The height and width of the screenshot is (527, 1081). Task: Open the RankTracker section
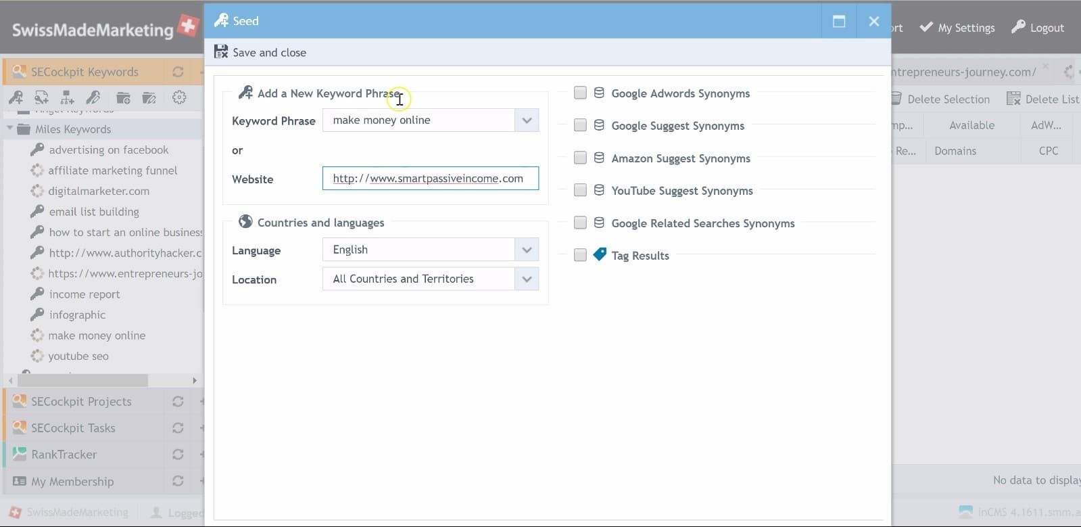tap(64, 454)
